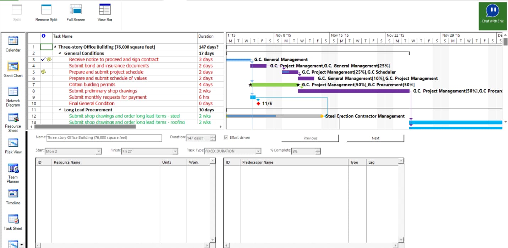
Task: Click the Previous button
Action: tap(310, 138)
